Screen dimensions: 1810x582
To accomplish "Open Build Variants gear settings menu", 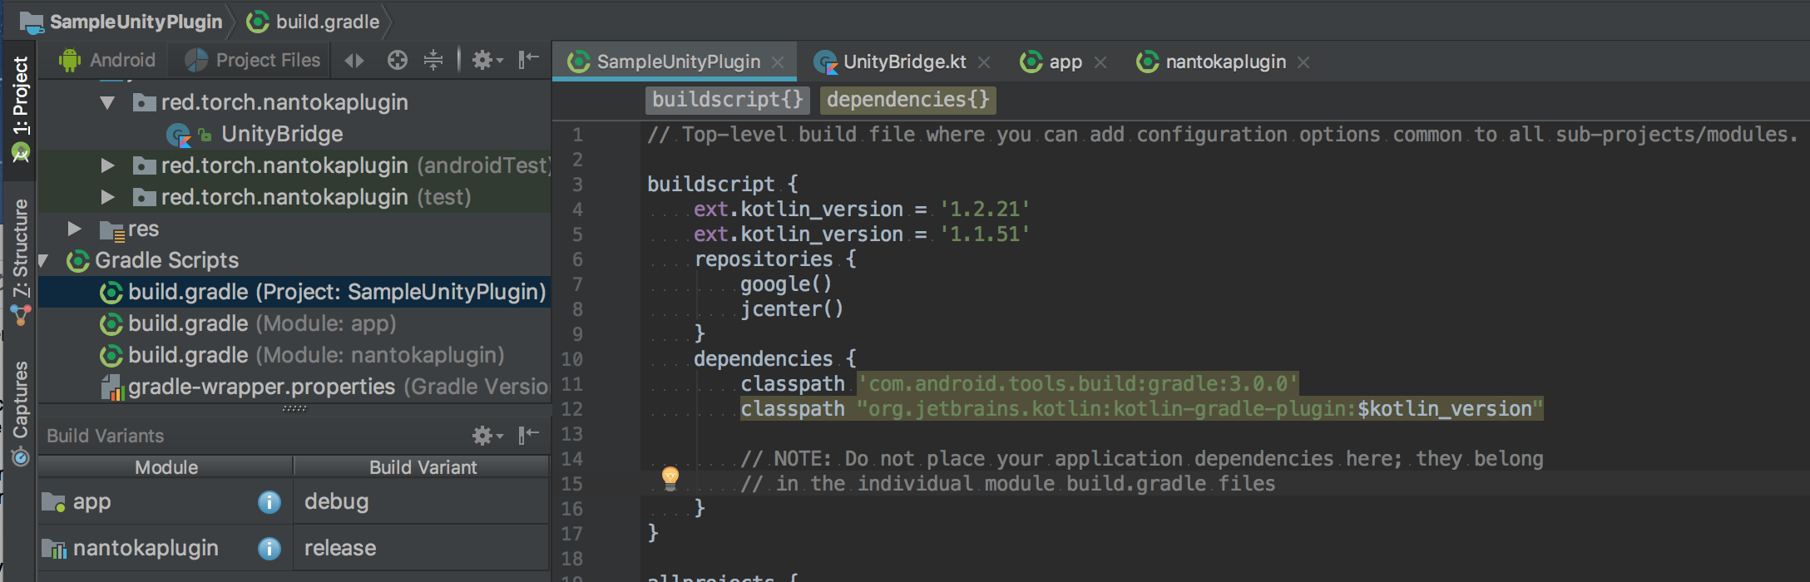I will point(487,435).
